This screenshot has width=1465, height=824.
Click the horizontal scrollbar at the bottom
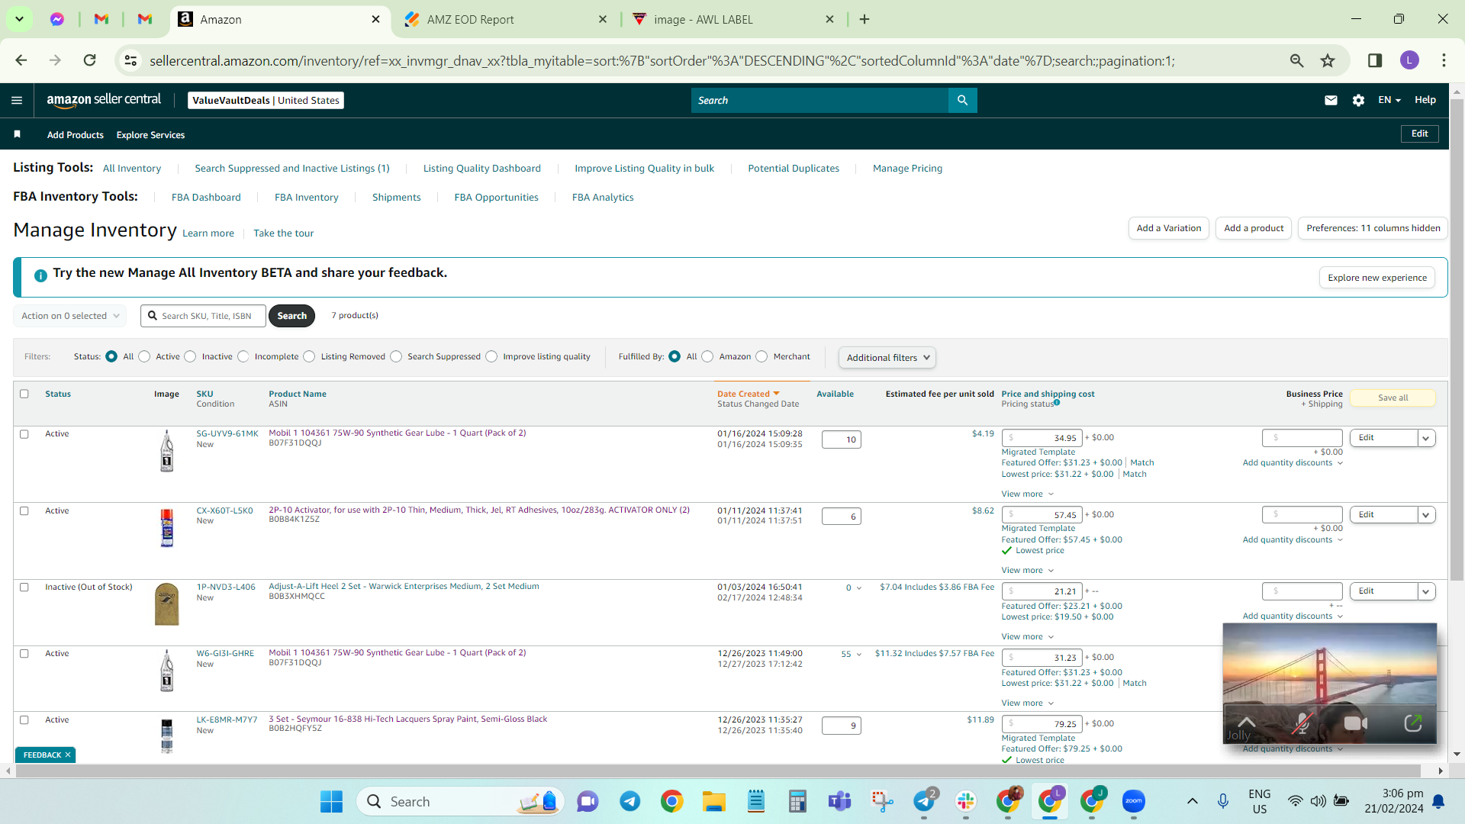(x=717, y=771)
